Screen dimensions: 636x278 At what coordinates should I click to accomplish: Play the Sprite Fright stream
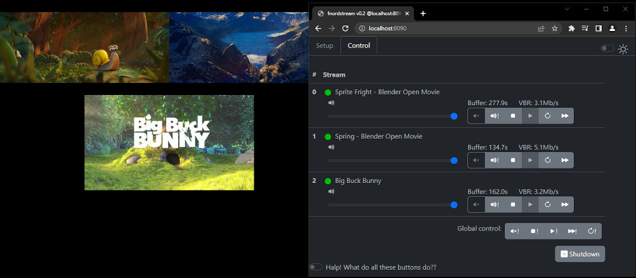pos(530,116)
